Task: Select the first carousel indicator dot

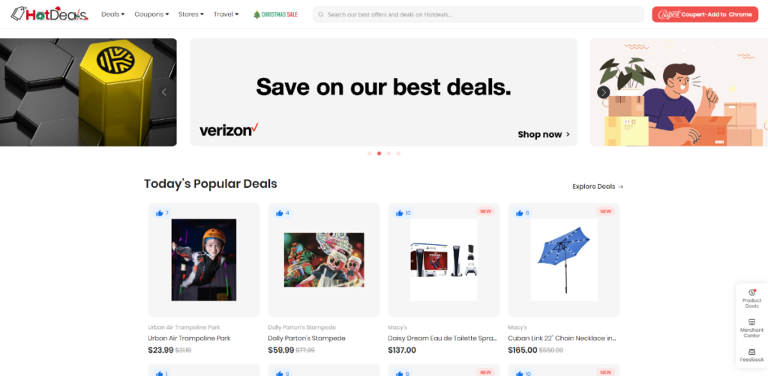Action: tap(369, 154)
